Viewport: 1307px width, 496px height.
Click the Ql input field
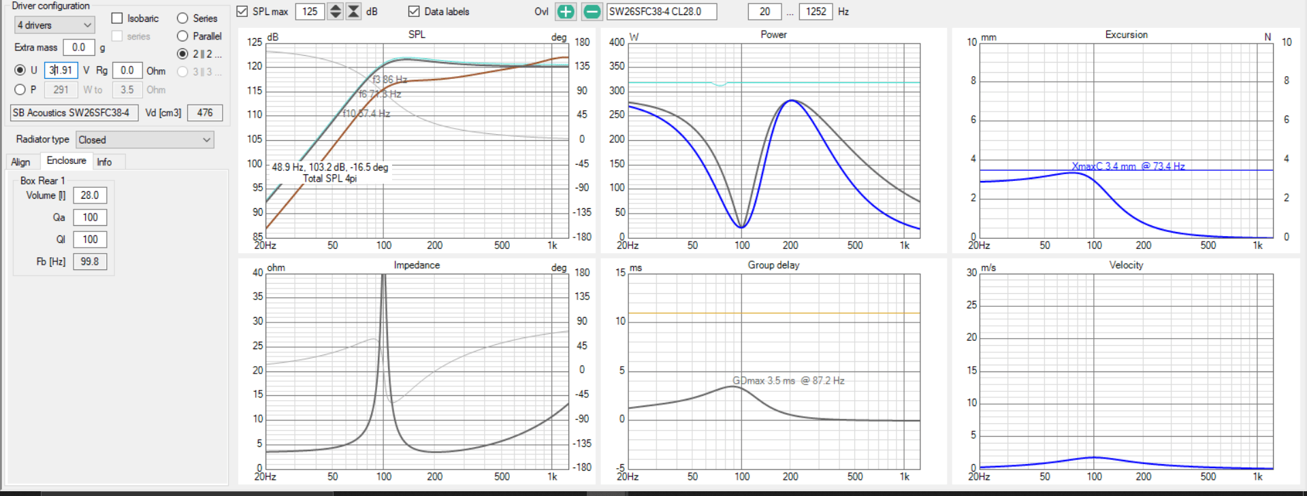[x=90, y=239]
